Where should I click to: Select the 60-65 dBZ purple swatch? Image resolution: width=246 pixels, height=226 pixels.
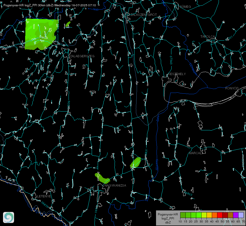pyautogui.click(x=236, y=215)
